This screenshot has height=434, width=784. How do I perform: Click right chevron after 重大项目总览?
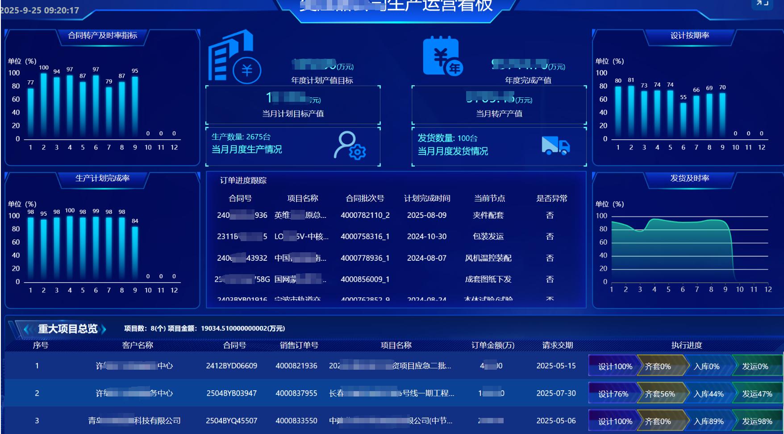104,329
